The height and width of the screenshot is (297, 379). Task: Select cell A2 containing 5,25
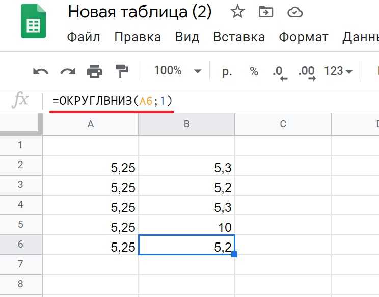coord(90,165)
